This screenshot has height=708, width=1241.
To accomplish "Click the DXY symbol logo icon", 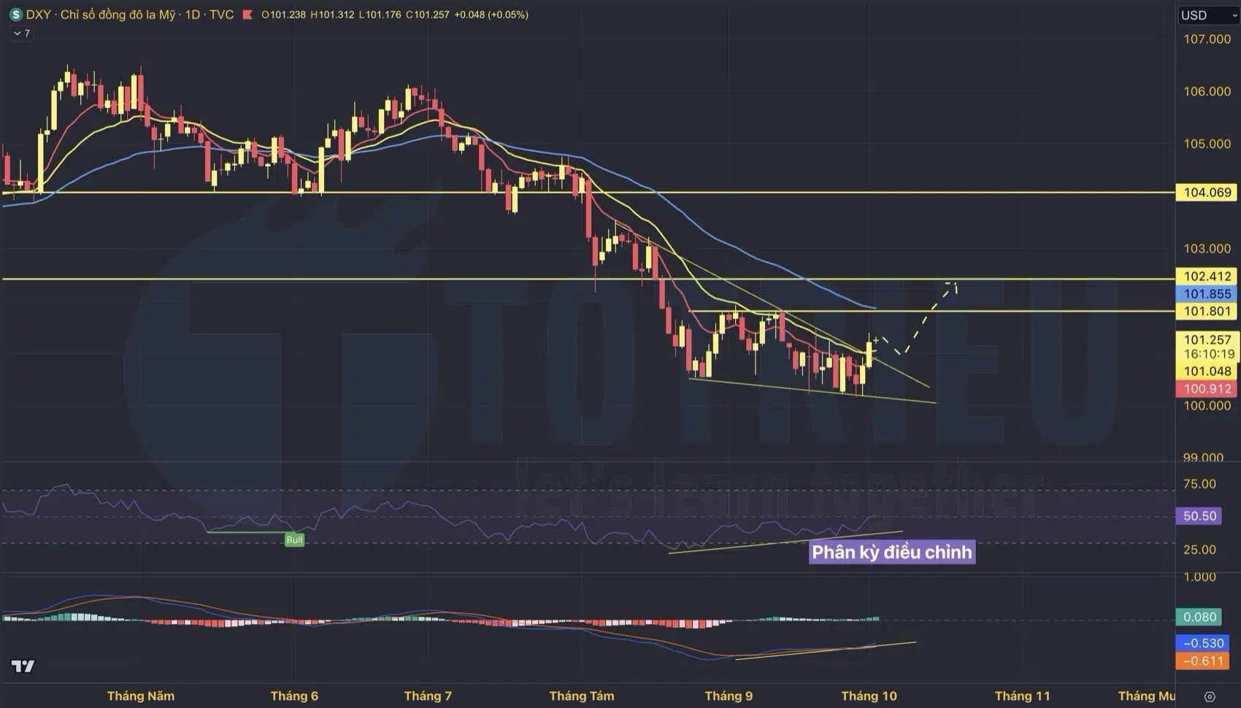I will tap(15, 15).
